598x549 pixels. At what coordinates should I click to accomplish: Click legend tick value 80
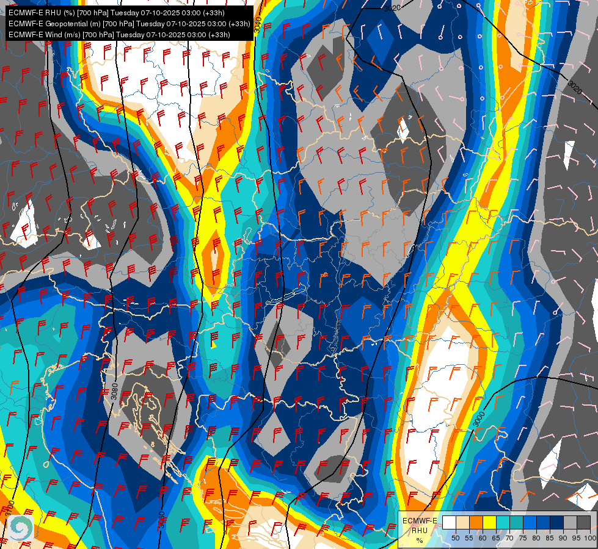tap(536, 538)
